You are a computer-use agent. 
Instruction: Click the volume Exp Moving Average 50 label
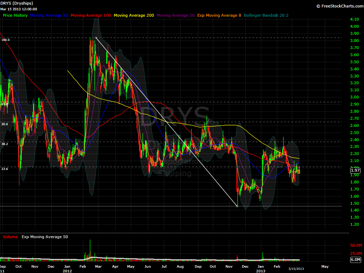pyautogui.click(x=45, y=237)
